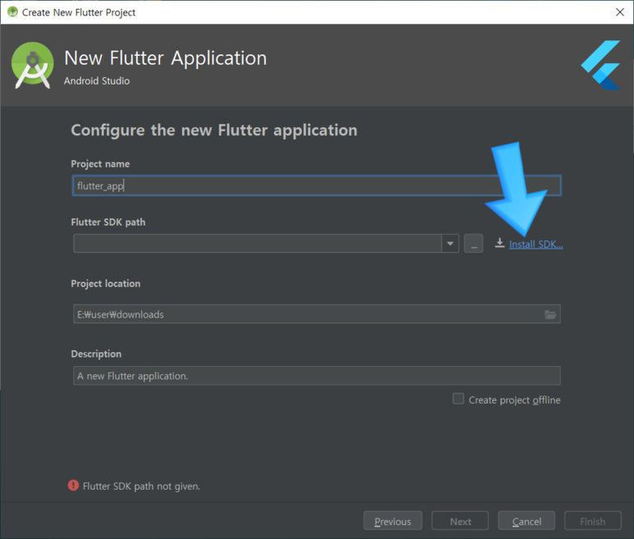Viewport: 634px width, 539px height.
Task: Click the ellipsis browse button for SDK path
Action: click(x=473, y=244)
